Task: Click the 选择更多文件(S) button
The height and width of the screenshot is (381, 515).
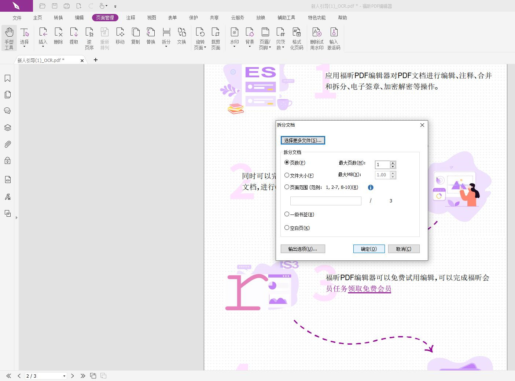Action: [303, 140]
